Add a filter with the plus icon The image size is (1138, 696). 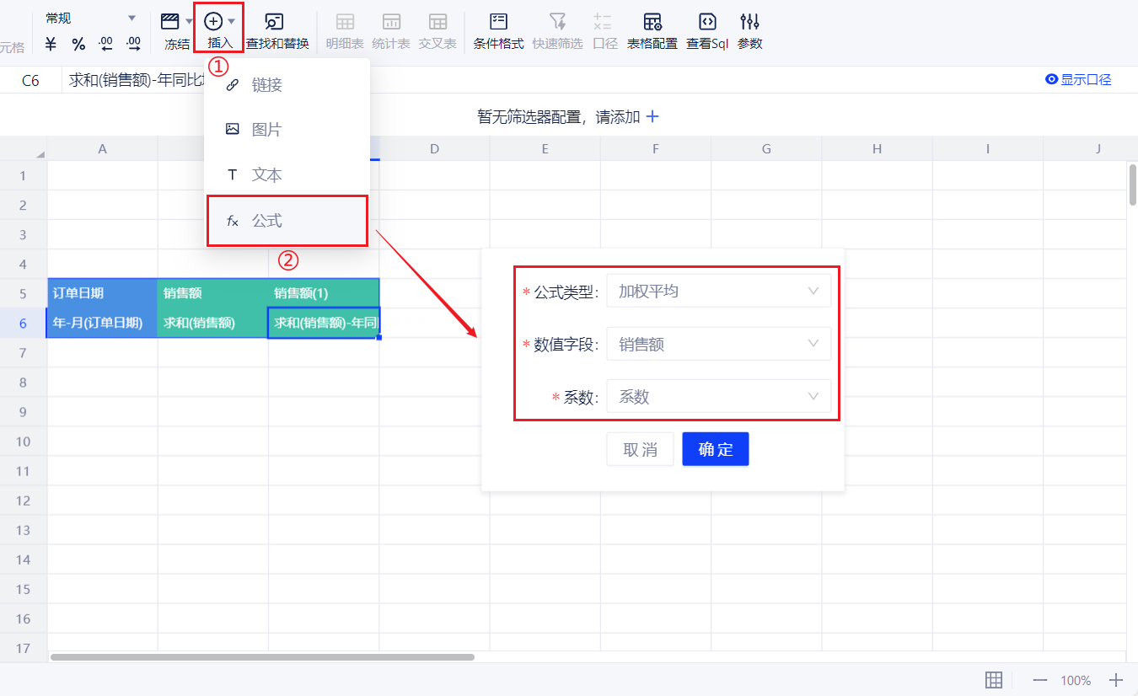652,117
